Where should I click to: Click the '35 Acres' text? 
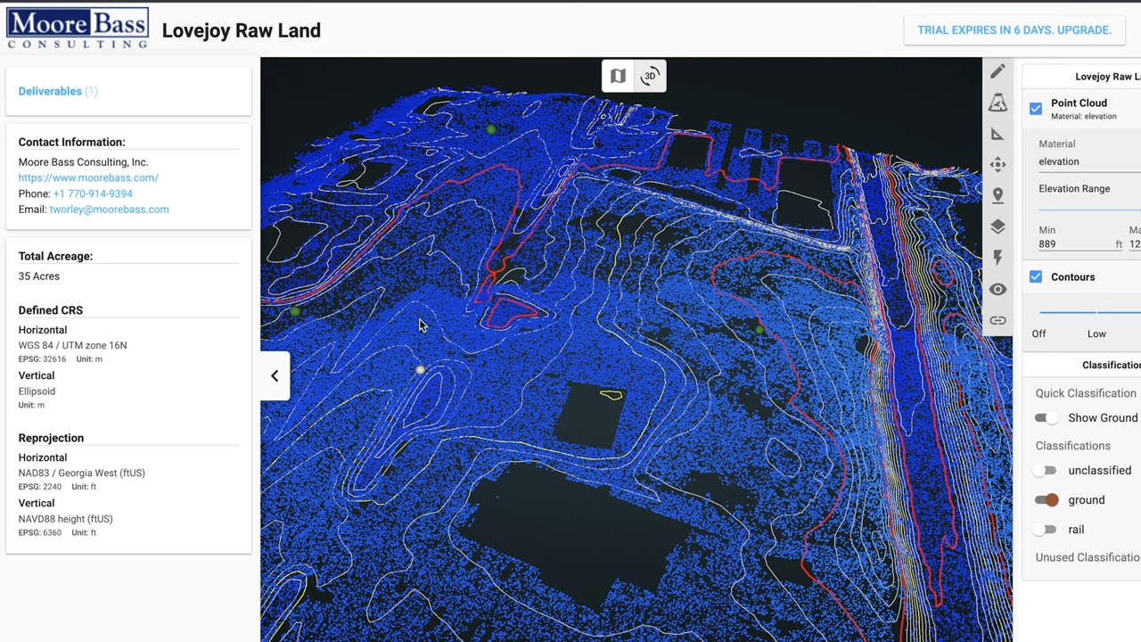(39, 276)
